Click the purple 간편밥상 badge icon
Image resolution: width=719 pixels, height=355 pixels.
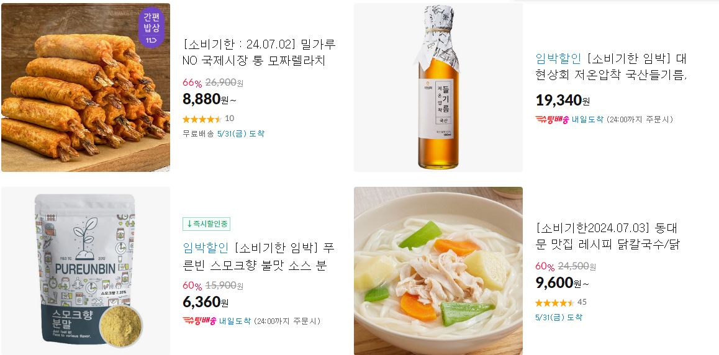151,27
